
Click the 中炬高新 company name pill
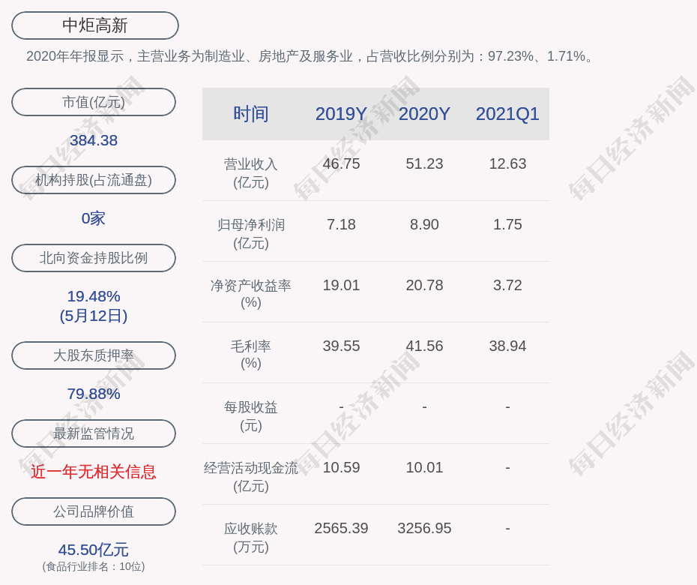[x=95, y=25]
